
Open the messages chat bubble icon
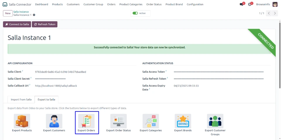(241, 4)
